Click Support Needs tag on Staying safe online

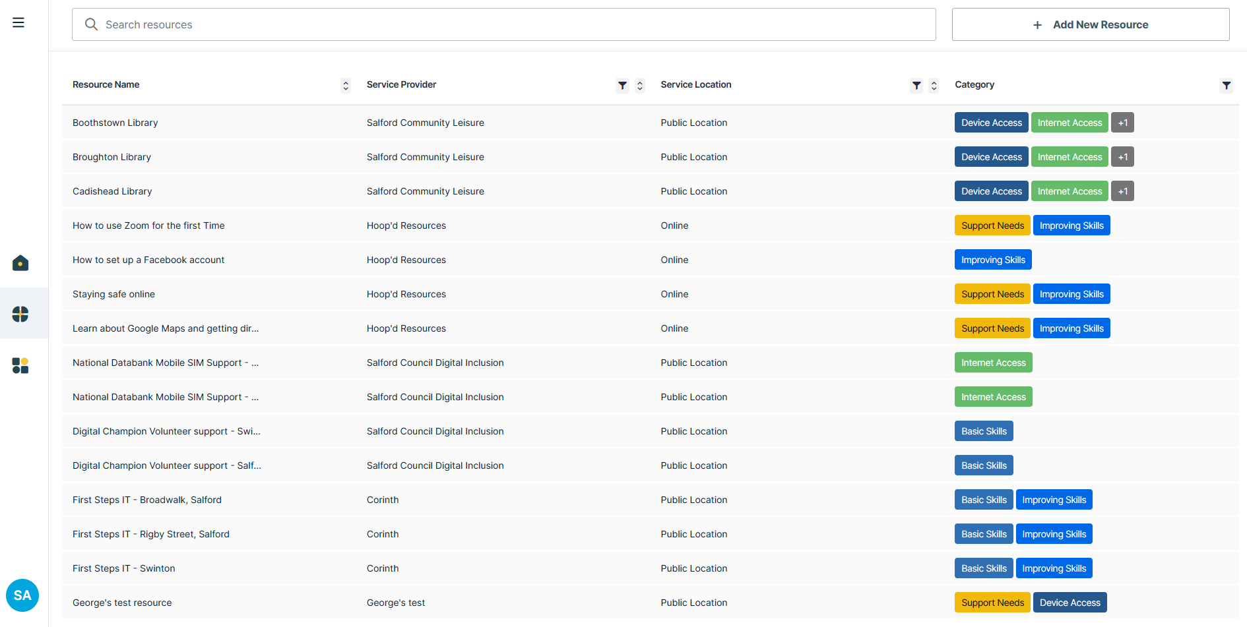[x=992, y=294]
